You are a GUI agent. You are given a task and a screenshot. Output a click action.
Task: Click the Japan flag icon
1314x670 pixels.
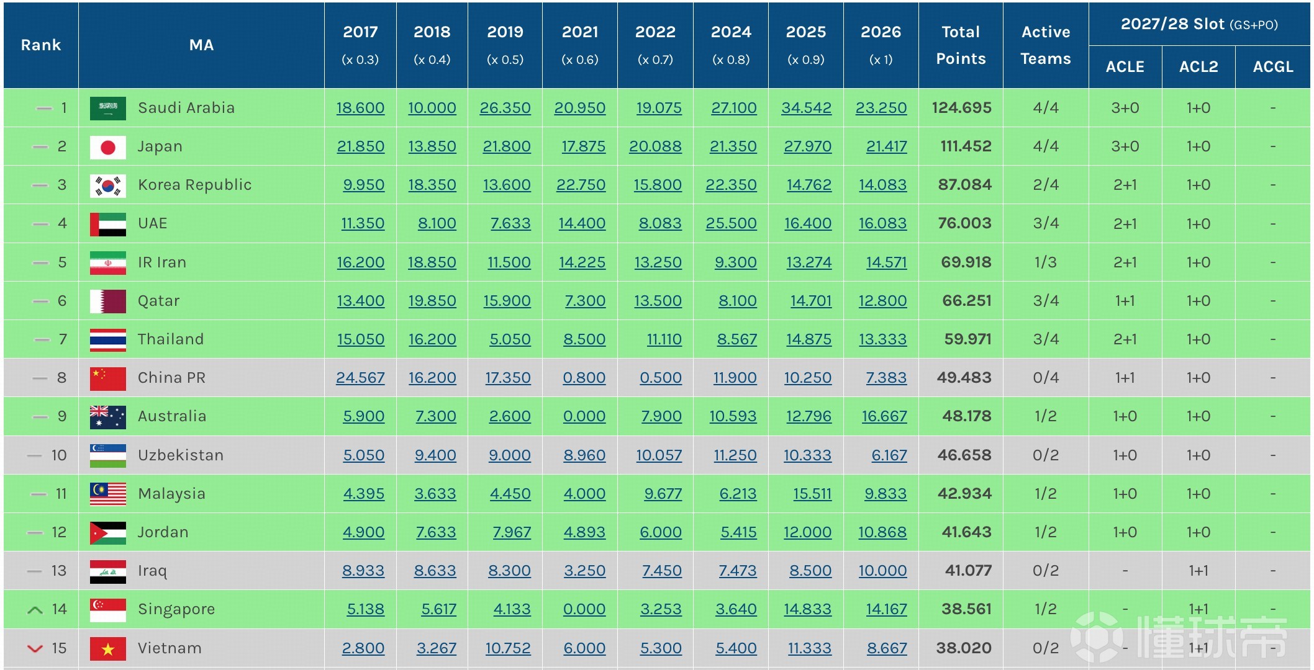click(107, 147)
